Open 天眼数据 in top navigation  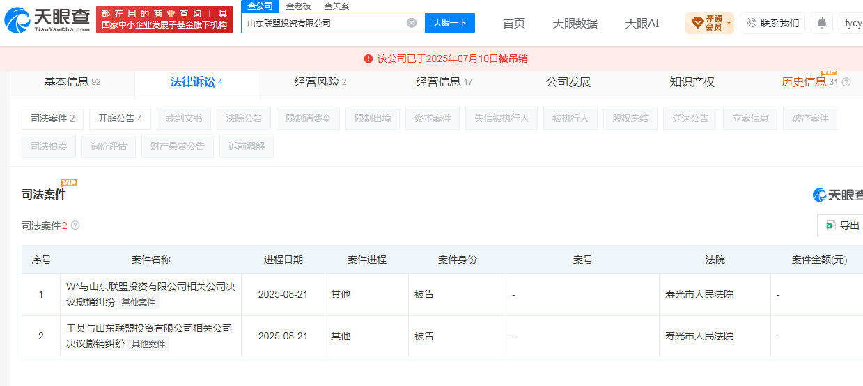pyautogui.click(x=575, y=23)
